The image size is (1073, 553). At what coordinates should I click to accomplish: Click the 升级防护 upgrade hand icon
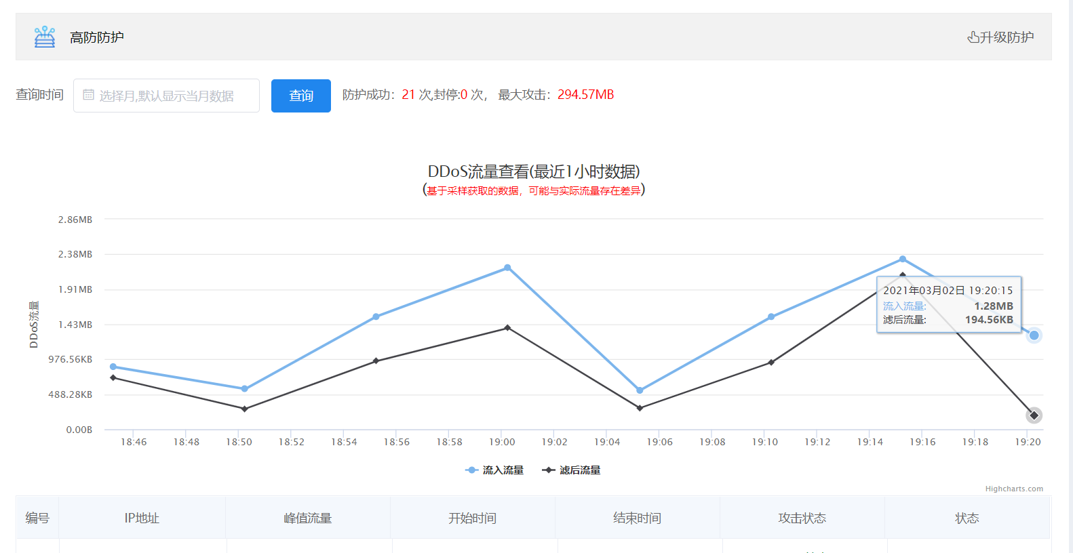pos(973,37)
